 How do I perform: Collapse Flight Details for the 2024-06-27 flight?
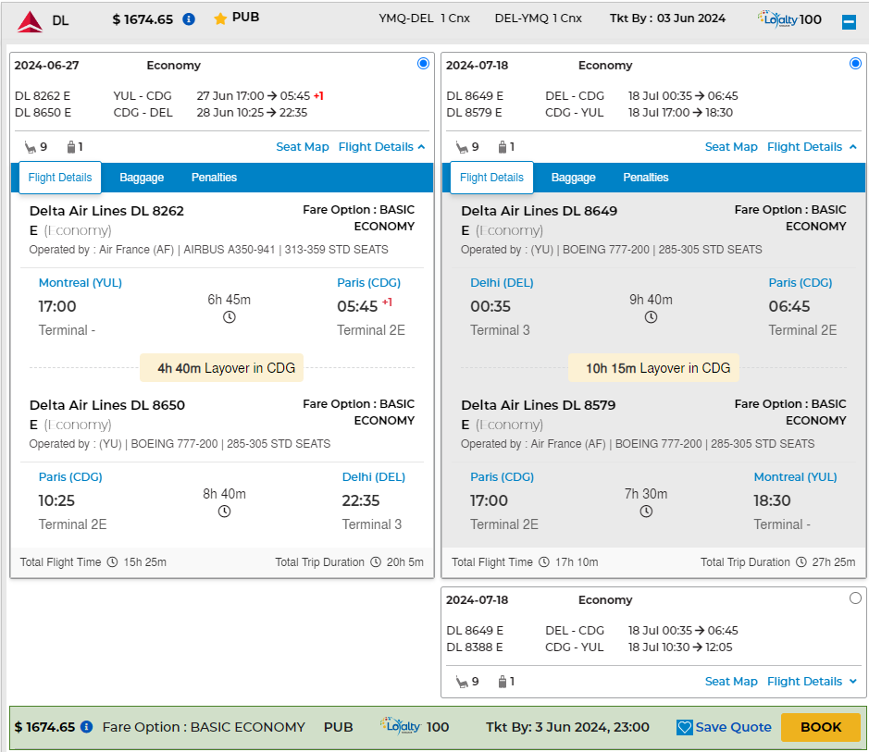pos(381,147)
